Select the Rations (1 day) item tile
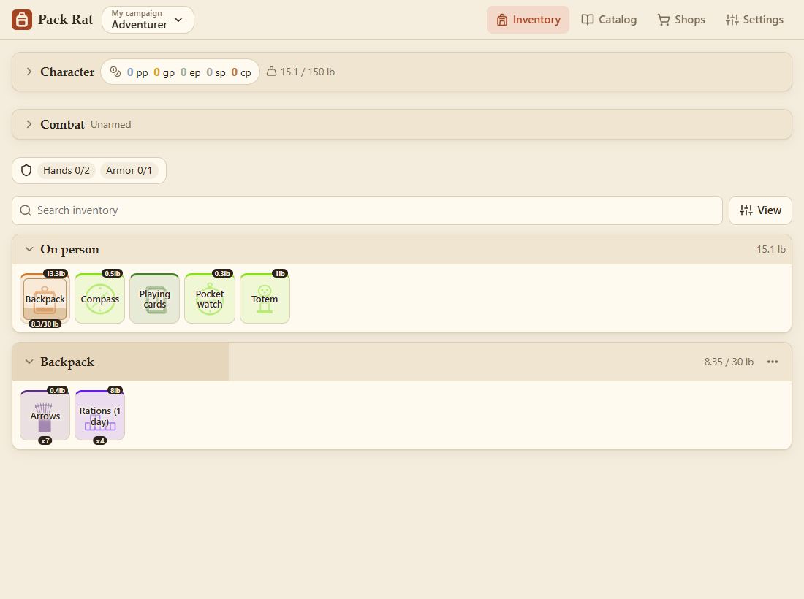The width and height of the screenshot is (804, 599). [x=100, y=416]
